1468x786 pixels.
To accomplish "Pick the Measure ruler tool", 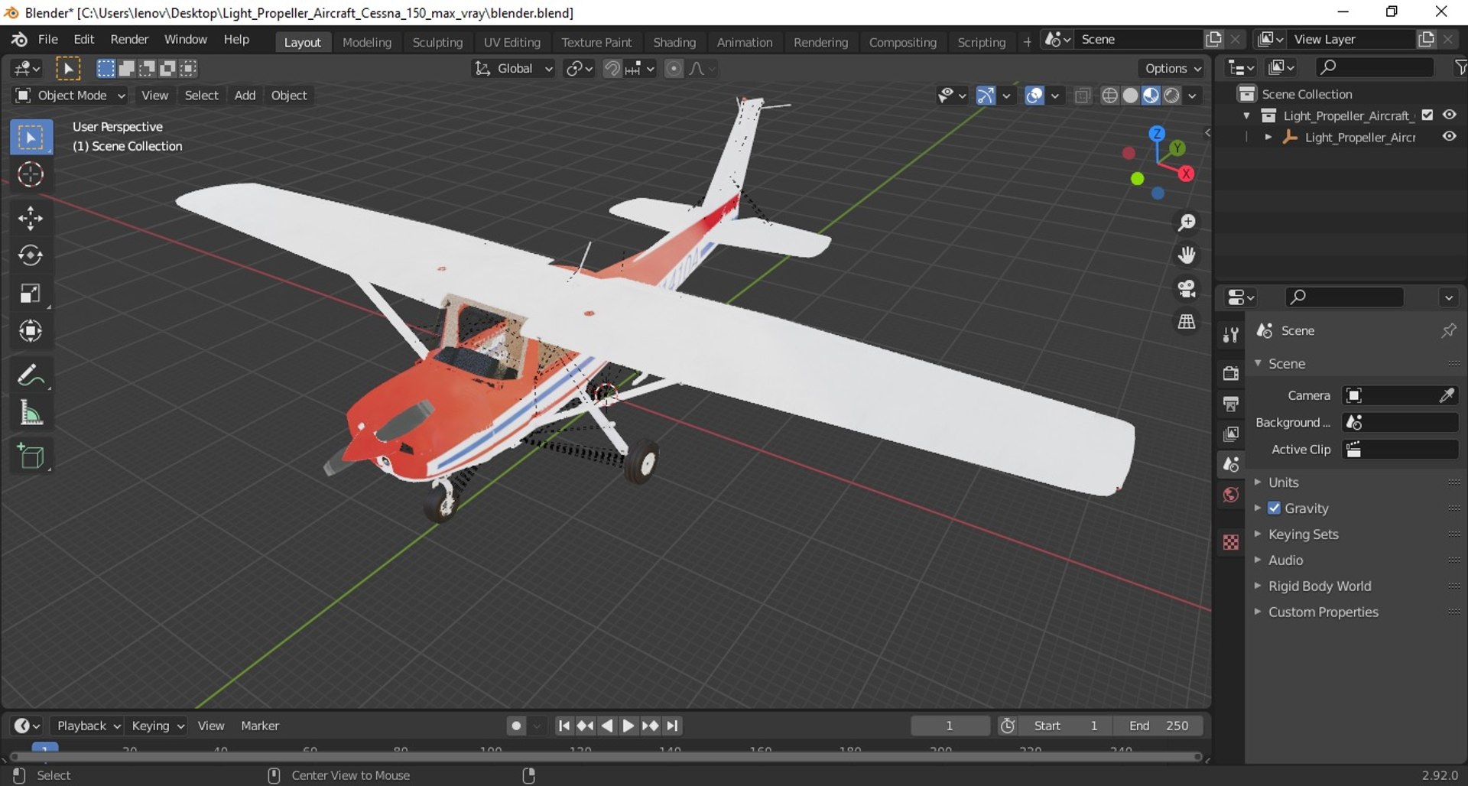I will pos(31,413).
